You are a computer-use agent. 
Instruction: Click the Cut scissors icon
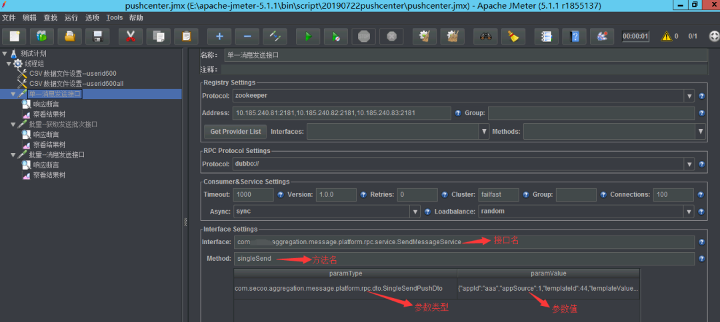coord(131,36)
